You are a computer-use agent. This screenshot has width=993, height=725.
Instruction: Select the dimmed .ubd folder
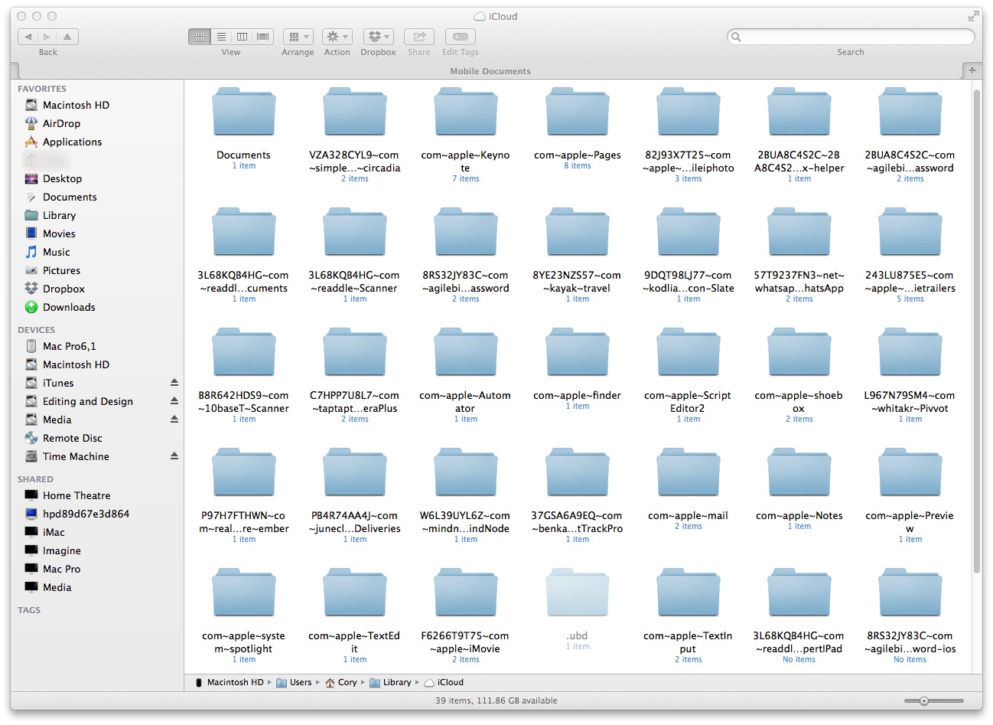pyautogui.click(x=577, y=594)
